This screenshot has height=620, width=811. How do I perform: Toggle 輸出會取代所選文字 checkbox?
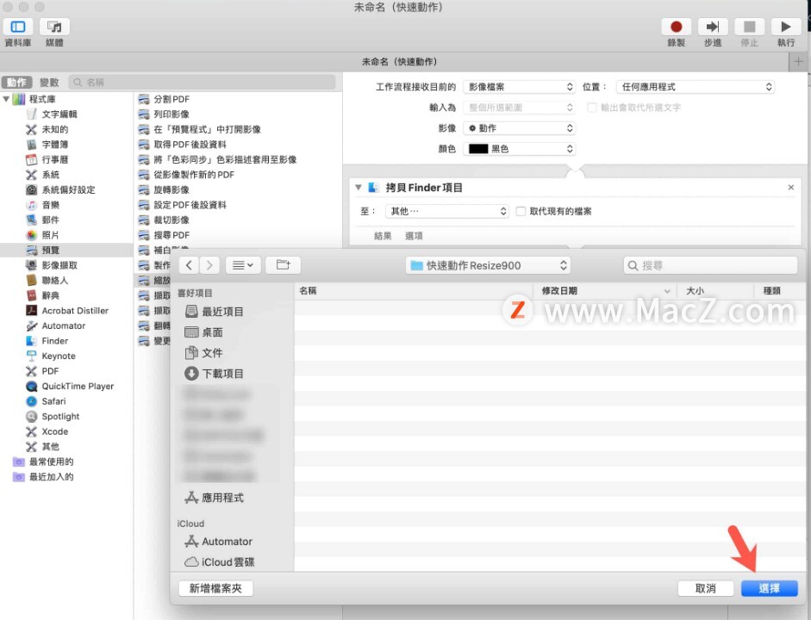point(592,108)
